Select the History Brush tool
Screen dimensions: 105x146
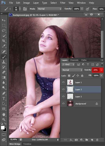(4, 67)
